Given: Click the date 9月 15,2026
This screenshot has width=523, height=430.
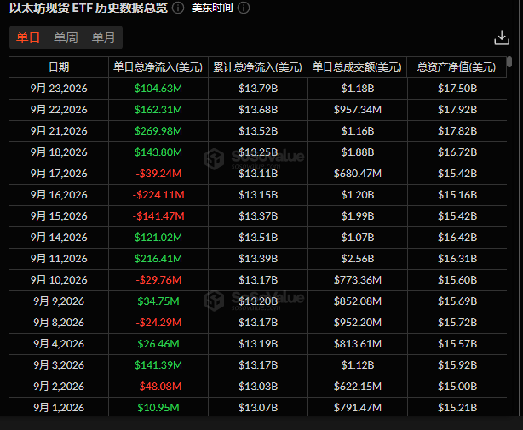Looking at the screenshot, I should click(x=59, y=216).
